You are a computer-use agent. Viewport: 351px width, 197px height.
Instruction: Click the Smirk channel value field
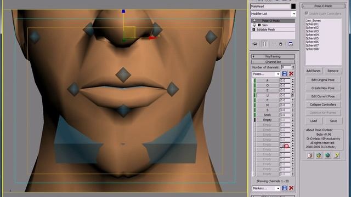285,115
